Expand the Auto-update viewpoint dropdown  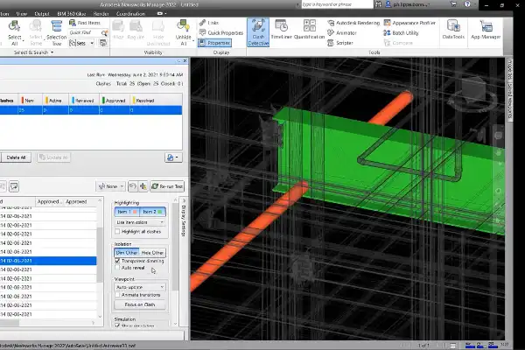(140, 286)
